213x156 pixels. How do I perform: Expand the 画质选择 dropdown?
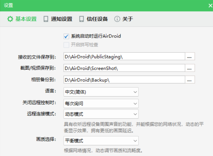101,141
